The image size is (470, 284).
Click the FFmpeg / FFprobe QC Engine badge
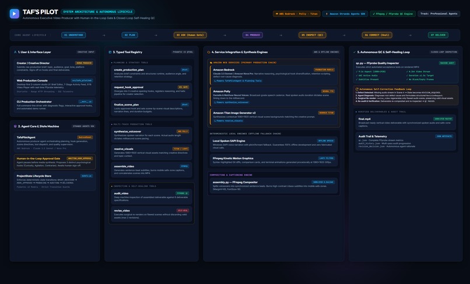coord(392,14)
